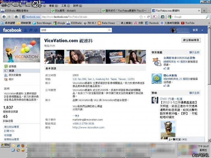The image size is (211, 158).
Task: Open Windows Media Player quick launch icon
Action: [x=18, y=150]
